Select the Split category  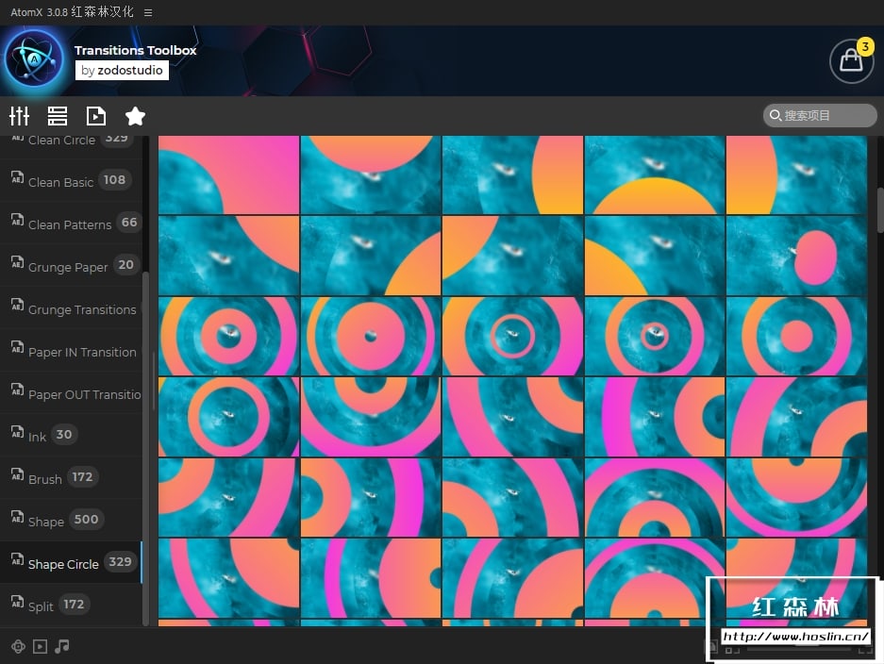[x=71, y=605]
